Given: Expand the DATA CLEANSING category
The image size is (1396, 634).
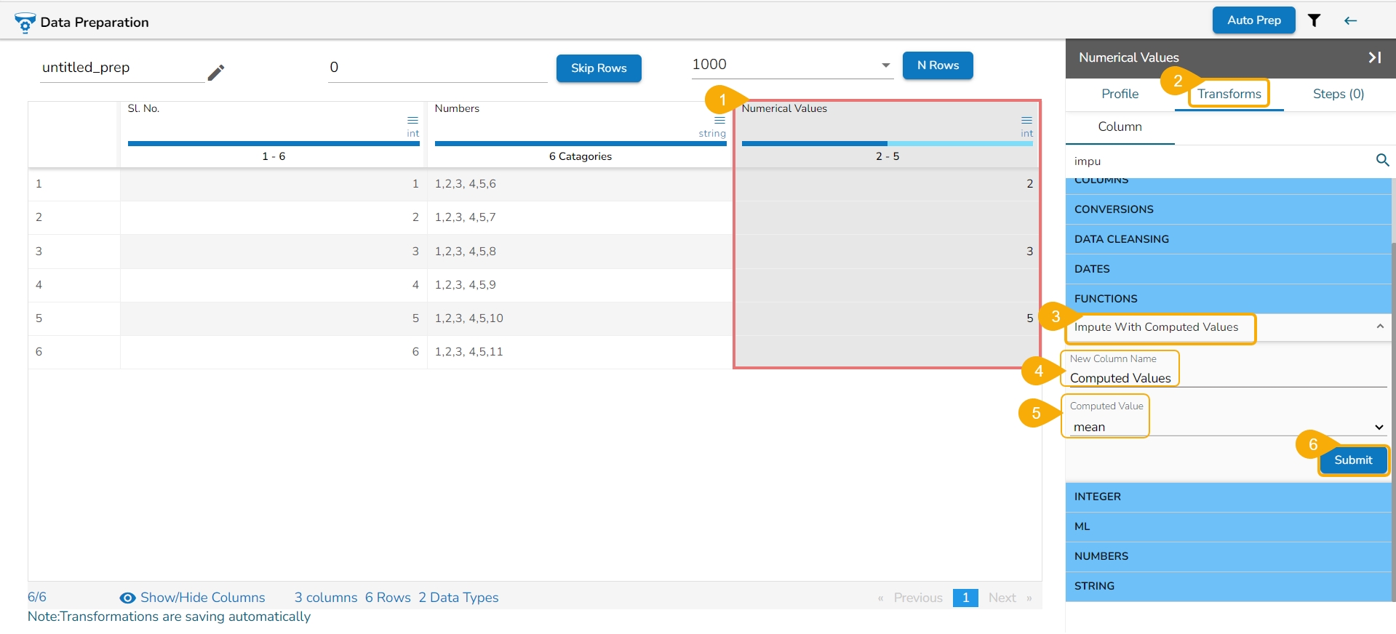Looking at the screenshot, I should (1228, 239).
